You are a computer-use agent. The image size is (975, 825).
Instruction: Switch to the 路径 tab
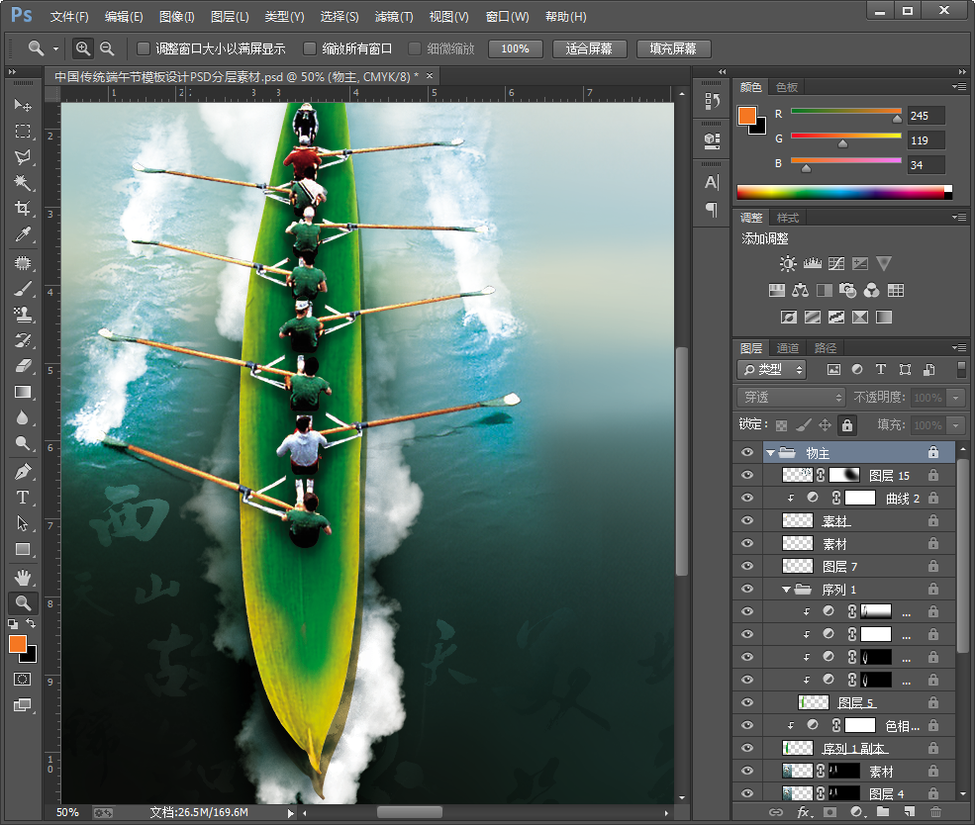tap(826, 348)
